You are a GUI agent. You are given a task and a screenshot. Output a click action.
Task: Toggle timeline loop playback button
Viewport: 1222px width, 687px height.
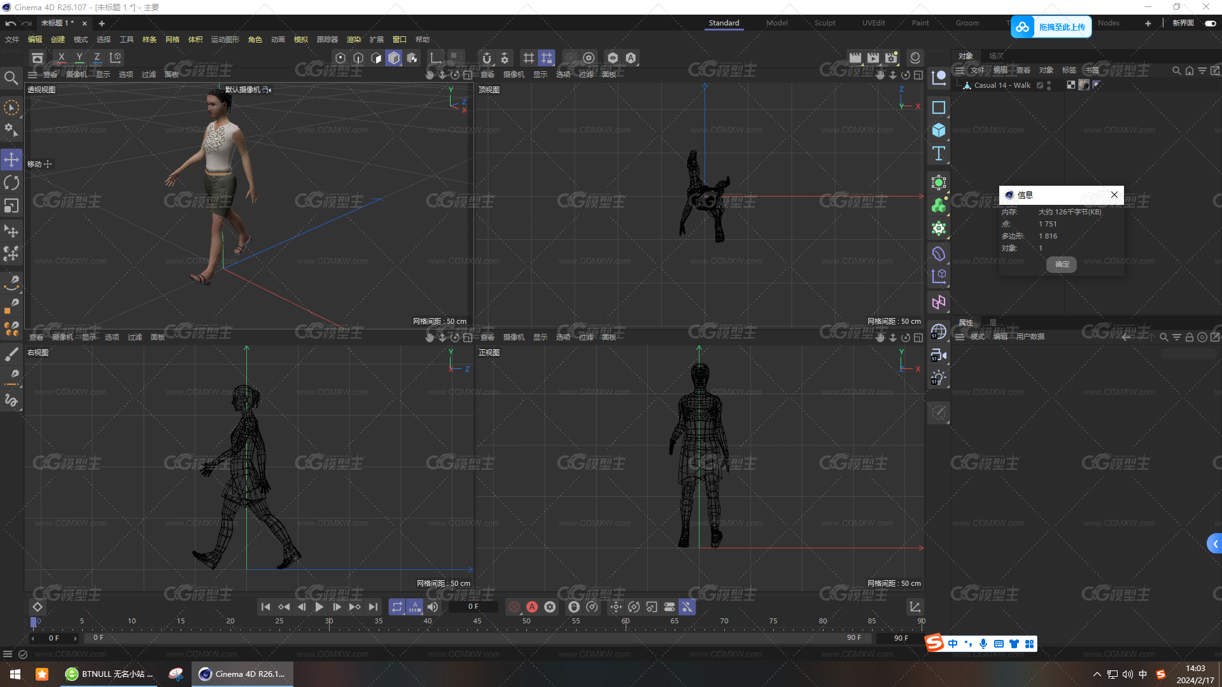pos(397,607)
